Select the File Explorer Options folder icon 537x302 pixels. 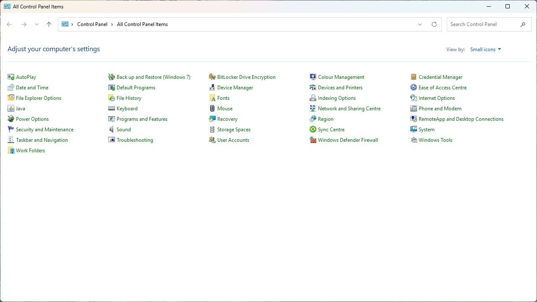click(11, 98)
